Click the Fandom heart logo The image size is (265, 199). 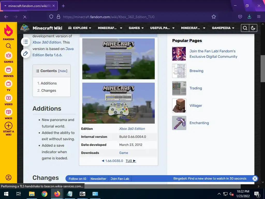tap(9, 31)
